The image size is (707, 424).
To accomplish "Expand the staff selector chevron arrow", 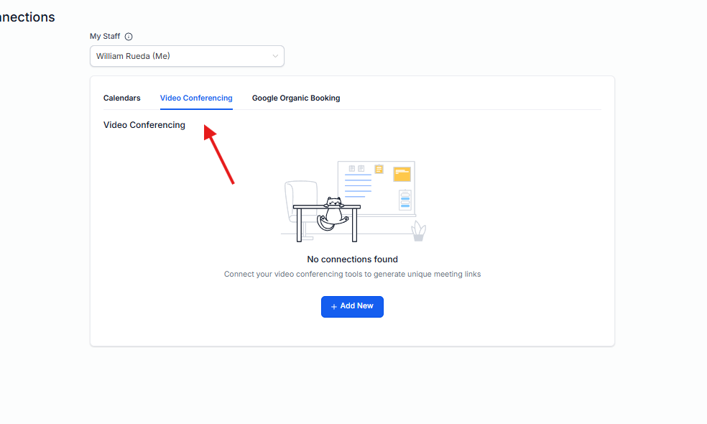I will click(275, 56).
